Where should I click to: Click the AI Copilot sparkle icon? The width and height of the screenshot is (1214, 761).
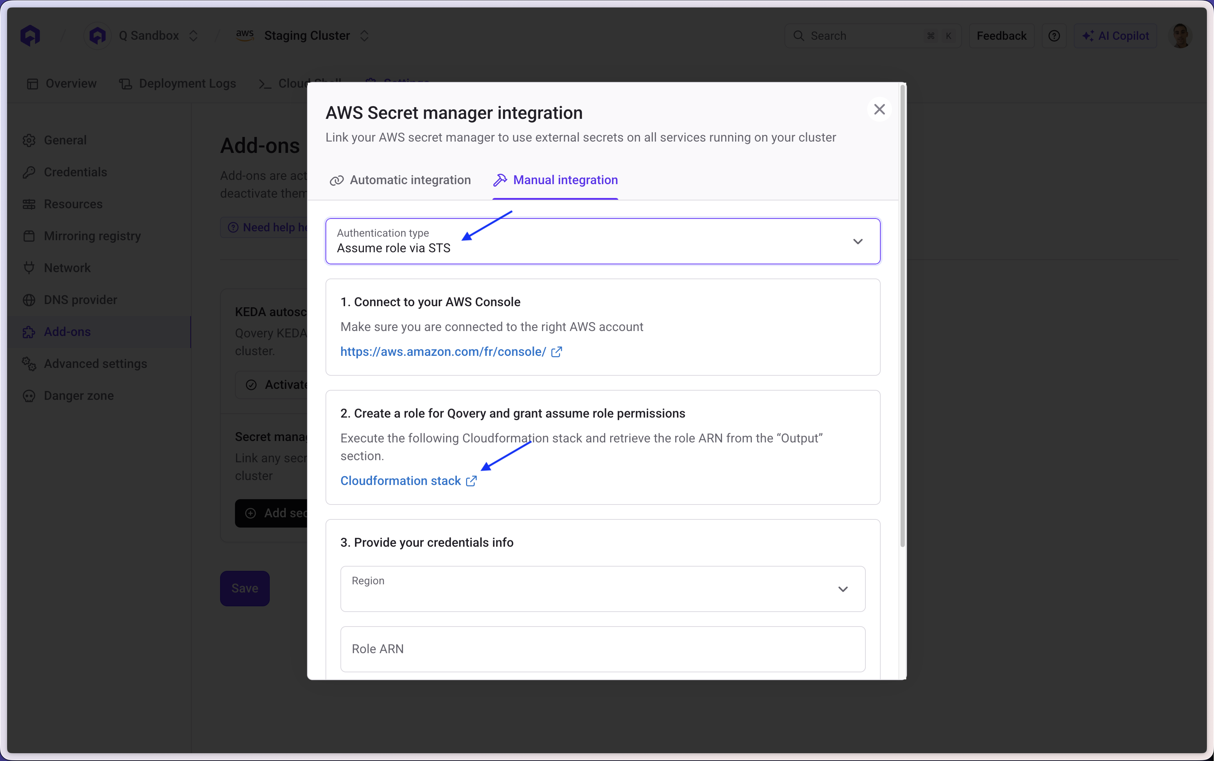[1088, 36]
